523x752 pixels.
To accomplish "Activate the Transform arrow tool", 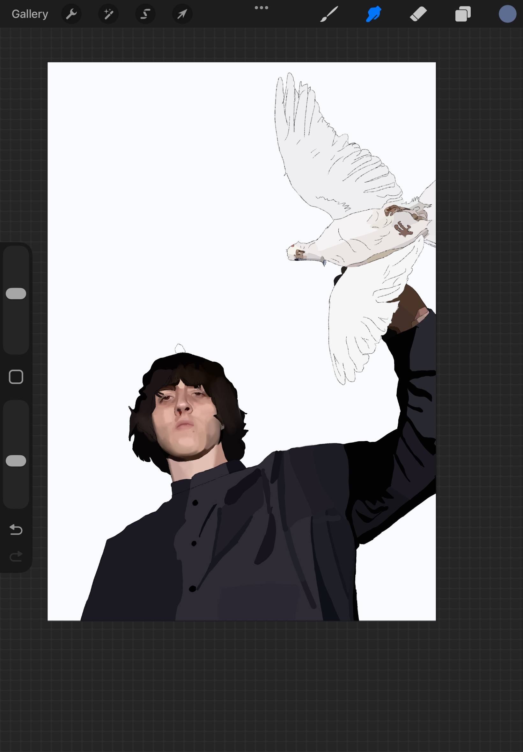I will point(182,14).
